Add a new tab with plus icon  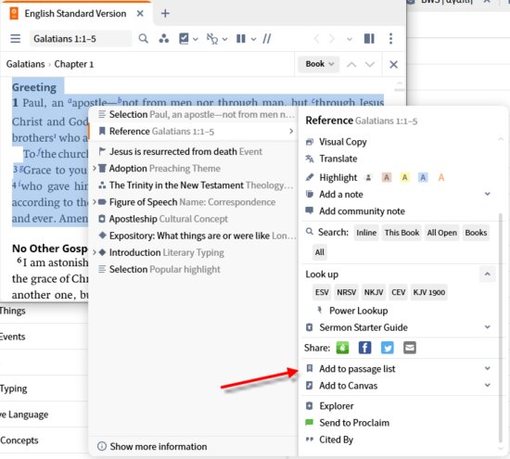coord(165,13)
